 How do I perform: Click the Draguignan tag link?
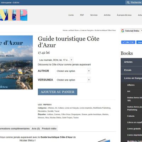76,114
